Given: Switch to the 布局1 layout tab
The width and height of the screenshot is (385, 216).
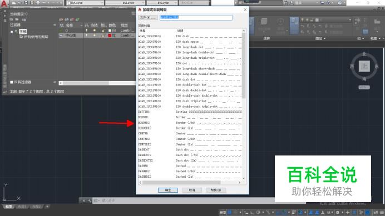Looking at the screenshot, I should (x=22, y=207).
